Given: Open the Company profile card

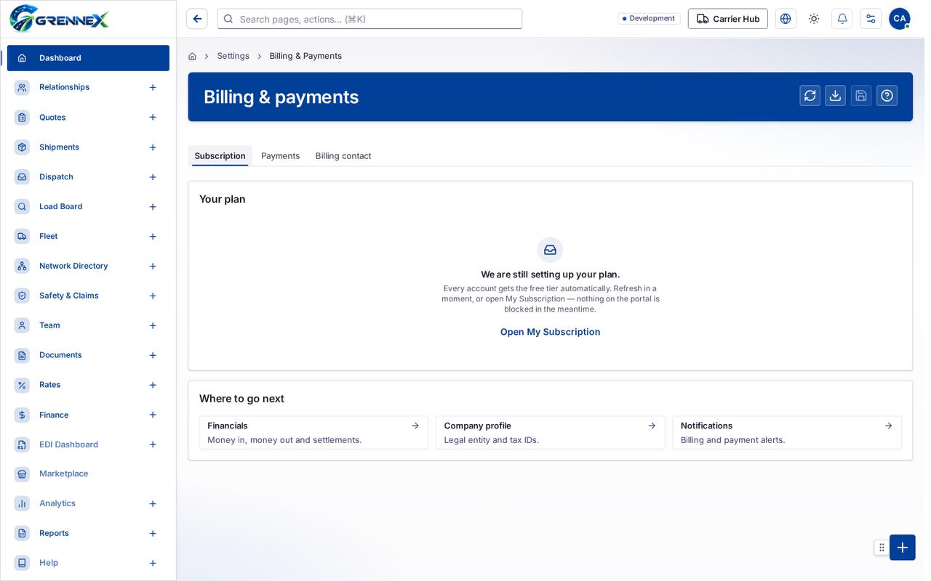Looking at the screenshot, I should [x=551, y=433].
